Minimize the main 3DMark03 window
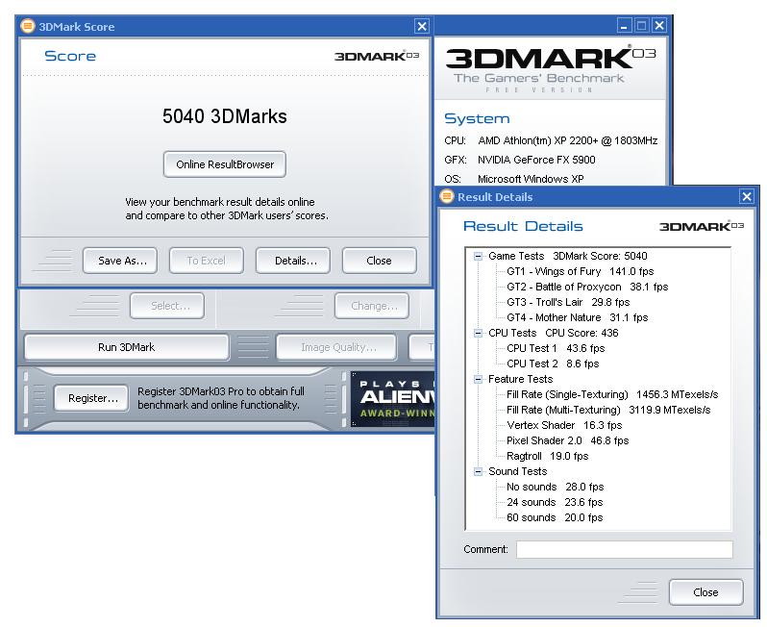 click(x=624, y=25)
